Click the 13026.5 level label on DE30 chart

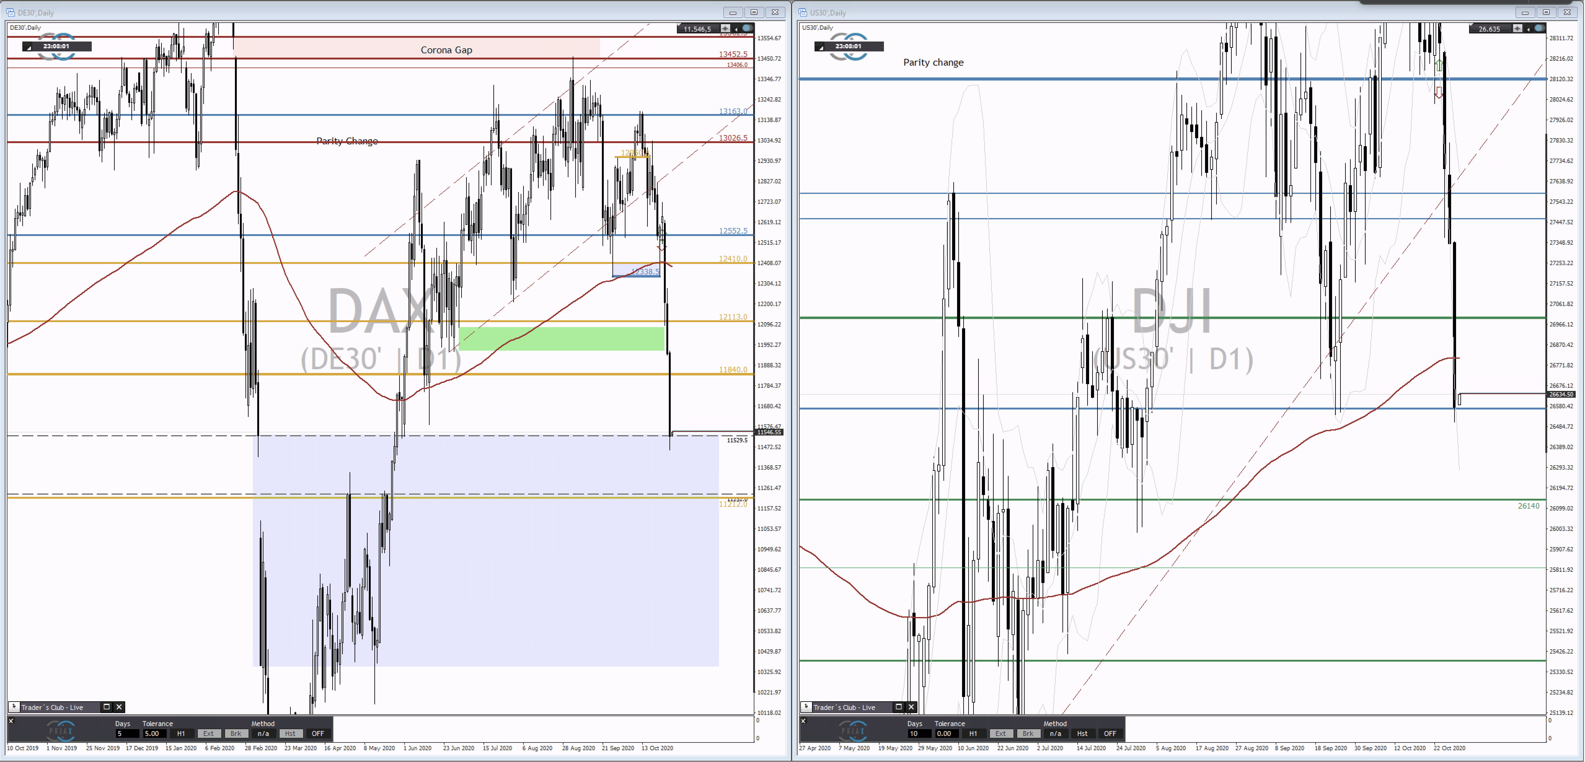pos(733,138)
